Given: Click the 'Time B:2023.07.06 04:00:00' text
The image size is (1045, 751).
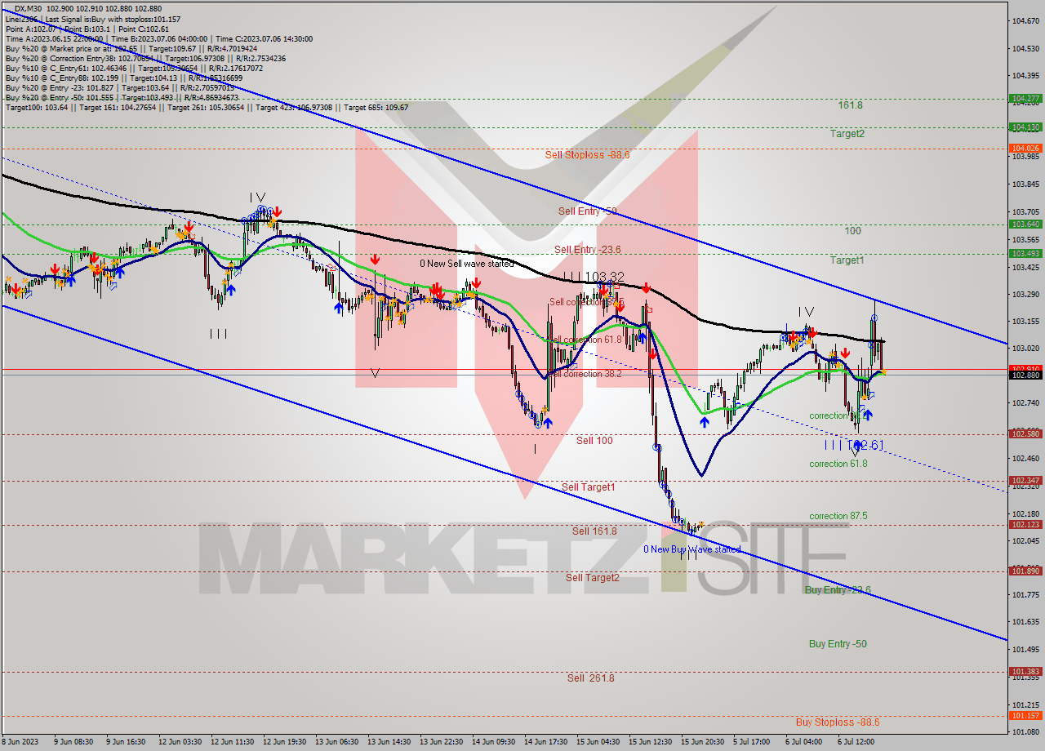Looking at the screenshot, I should [x=159, y=38].
